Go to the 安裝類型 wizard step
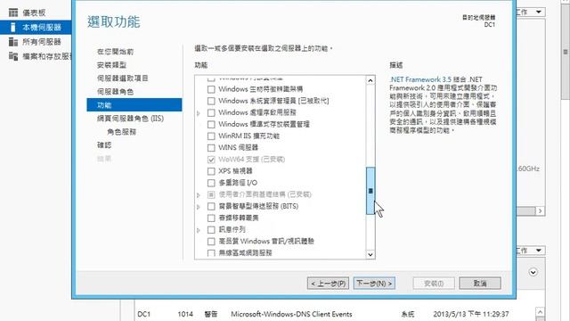Screen dimensions: 570x321 pyautogui.click(x=111, y=65)
